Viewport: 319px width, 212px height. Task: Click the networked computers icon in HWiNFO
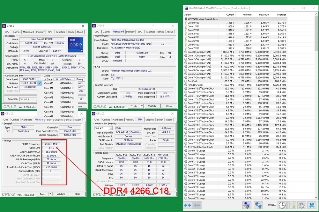pyautogui.click(x=258, y=205)
